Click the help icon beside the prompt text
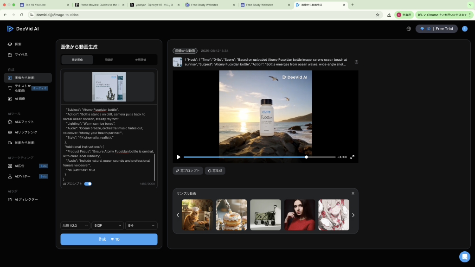Viewport: 475px width, 267px height. click(x=356, y=62)
